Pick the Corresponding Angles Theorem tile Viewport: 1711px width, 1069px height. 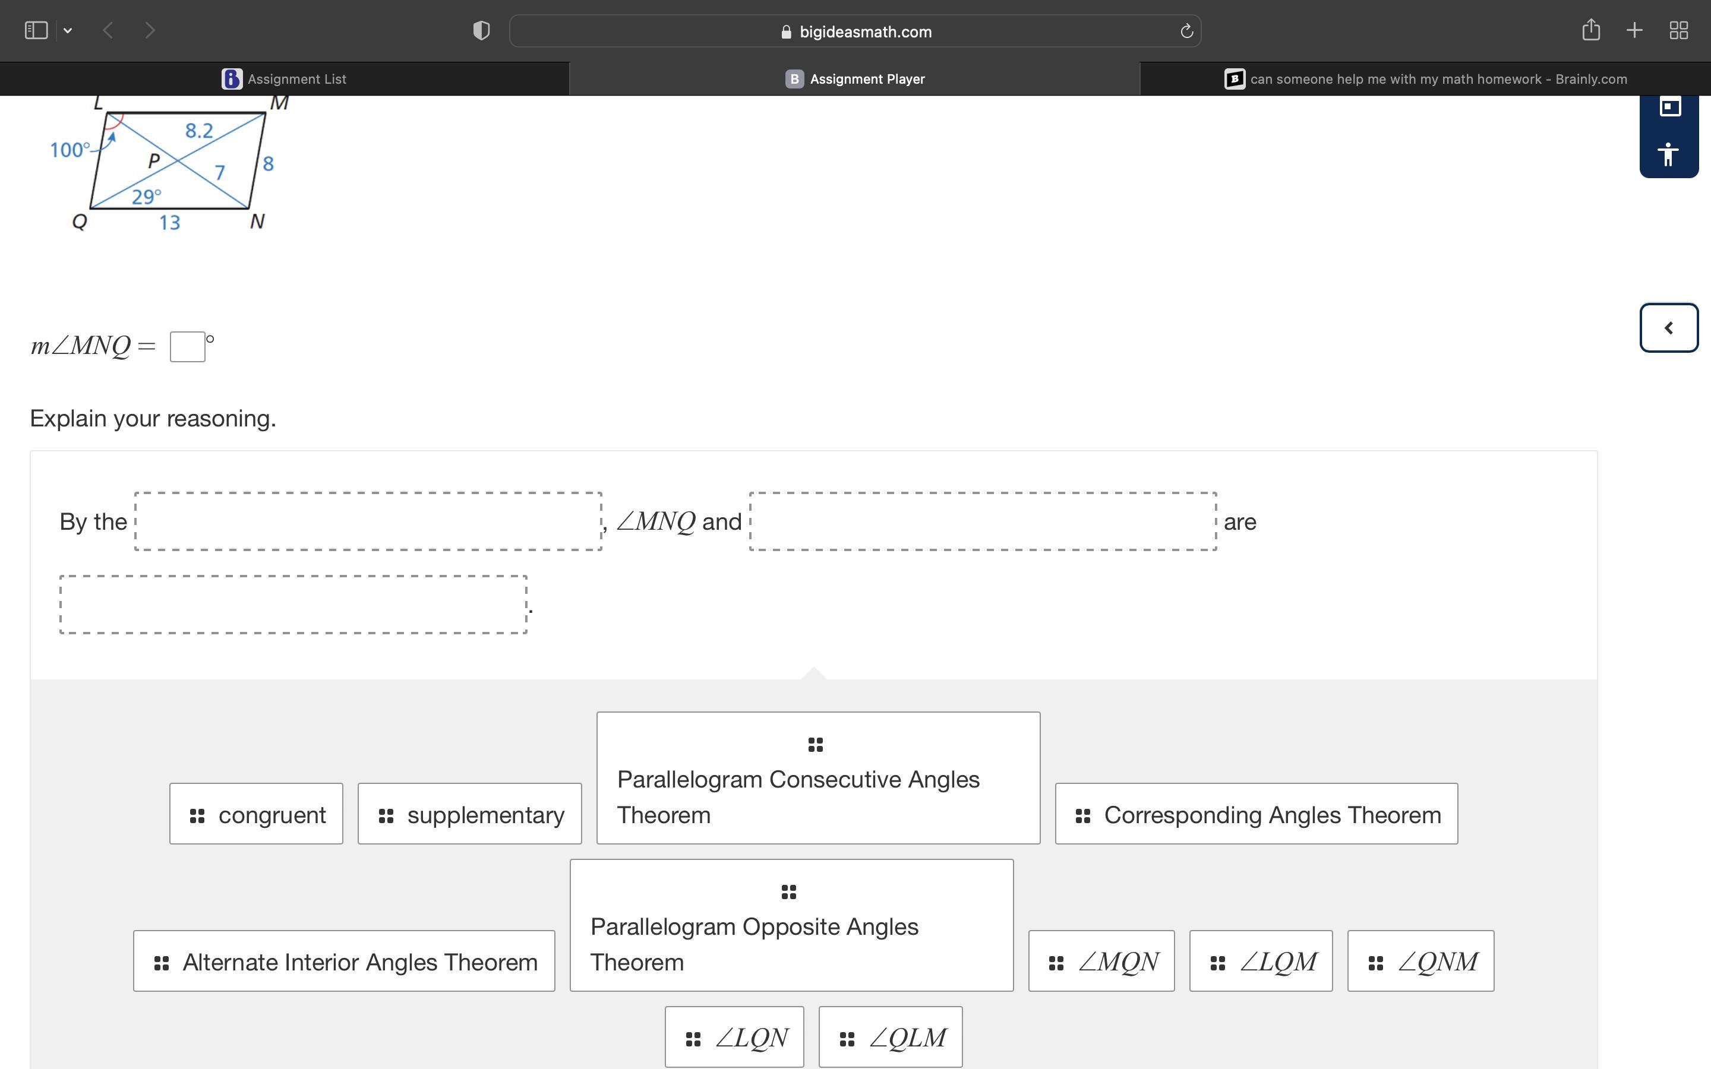click(1257, 814)
